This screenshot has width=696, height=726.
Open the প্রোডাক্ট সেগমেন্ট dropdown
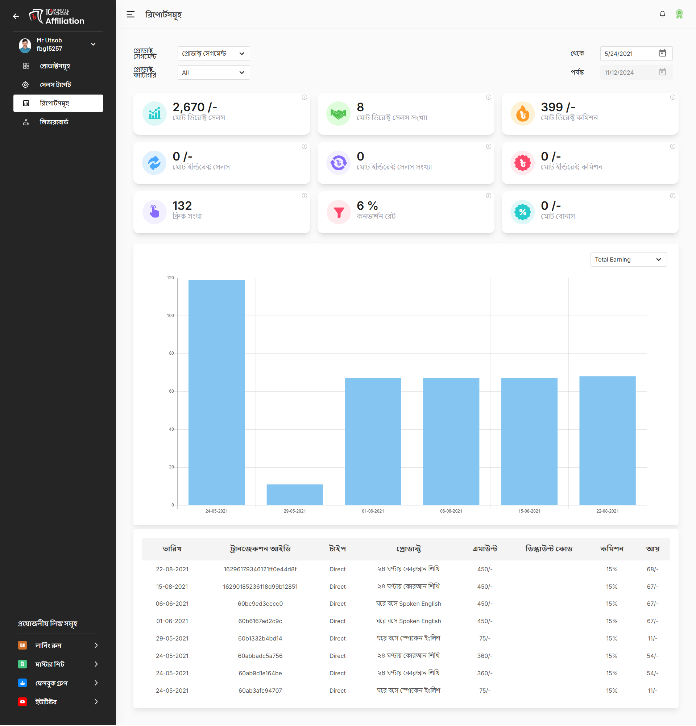(x=214, y=54)
